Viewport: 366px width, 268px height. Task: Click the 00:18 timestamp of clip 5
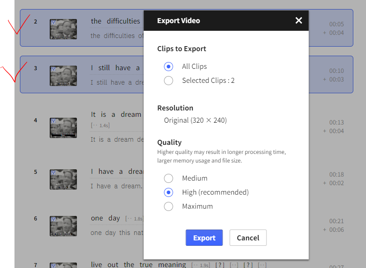(336, 175)
